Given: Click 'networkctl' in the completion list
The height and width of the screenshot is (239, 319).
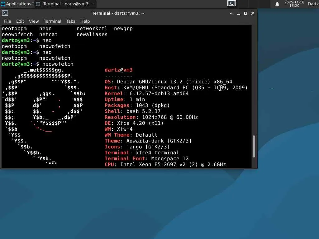Looking at the screenshot, I should [92, 29].
